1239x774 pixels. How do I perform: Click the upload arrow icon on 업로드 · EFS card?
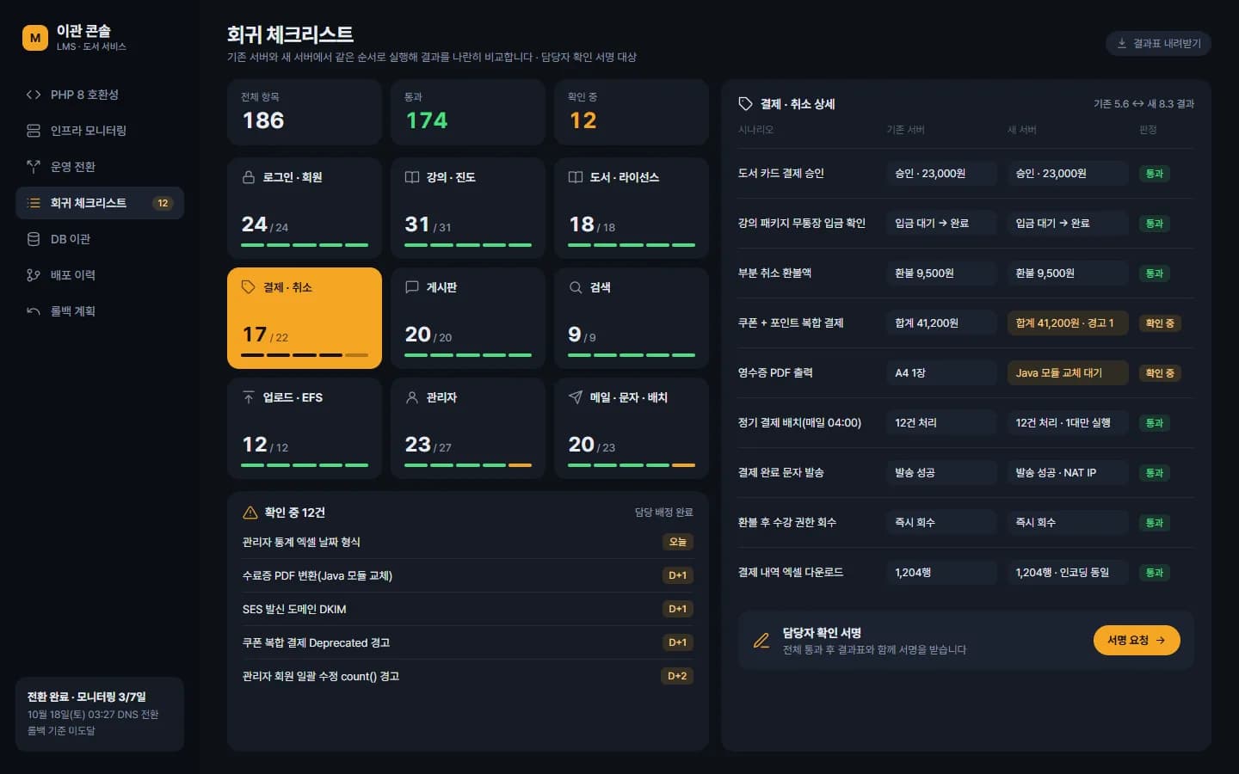point(249,397)
